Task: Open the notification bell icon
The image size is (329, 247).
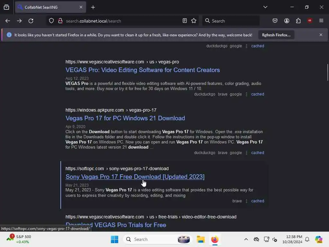Action: point(307,239)
